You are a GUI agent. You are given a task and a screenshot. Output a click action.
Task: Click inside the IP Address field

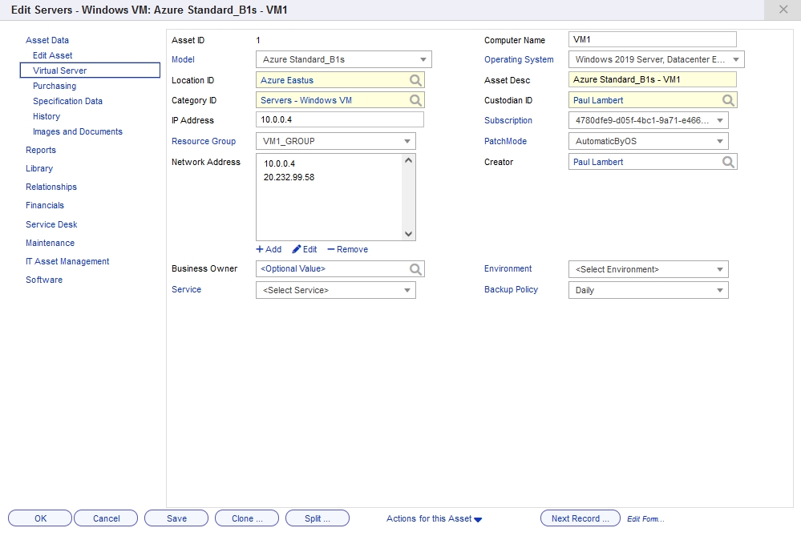point(337,119)
